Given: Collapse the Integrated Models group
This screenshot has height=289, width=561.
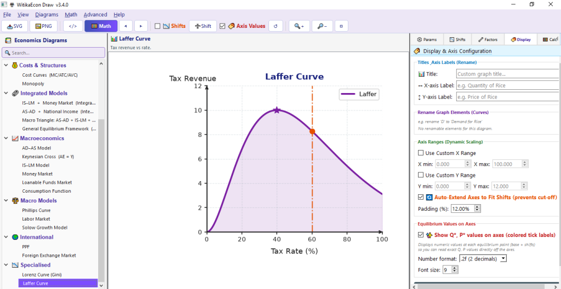Looking at the screenshot, I should [5, 93].
